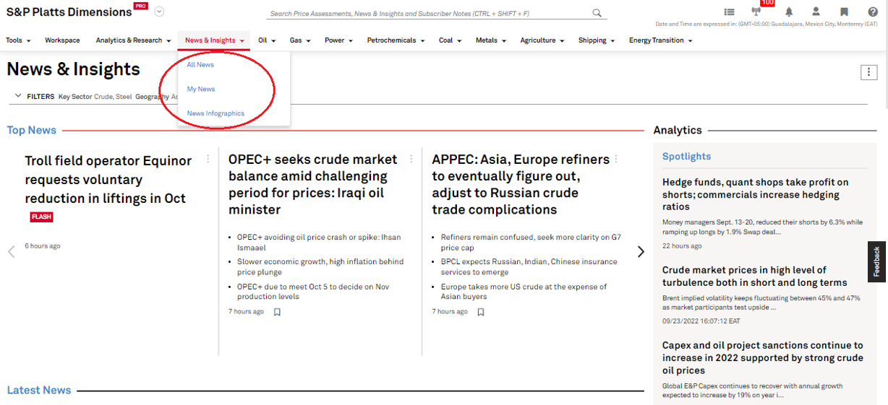The width and height of the screenshot is (888, 405).
Task: Bookmark the OPEC+ seeks crude market article
Action: (x=277, y=312)
